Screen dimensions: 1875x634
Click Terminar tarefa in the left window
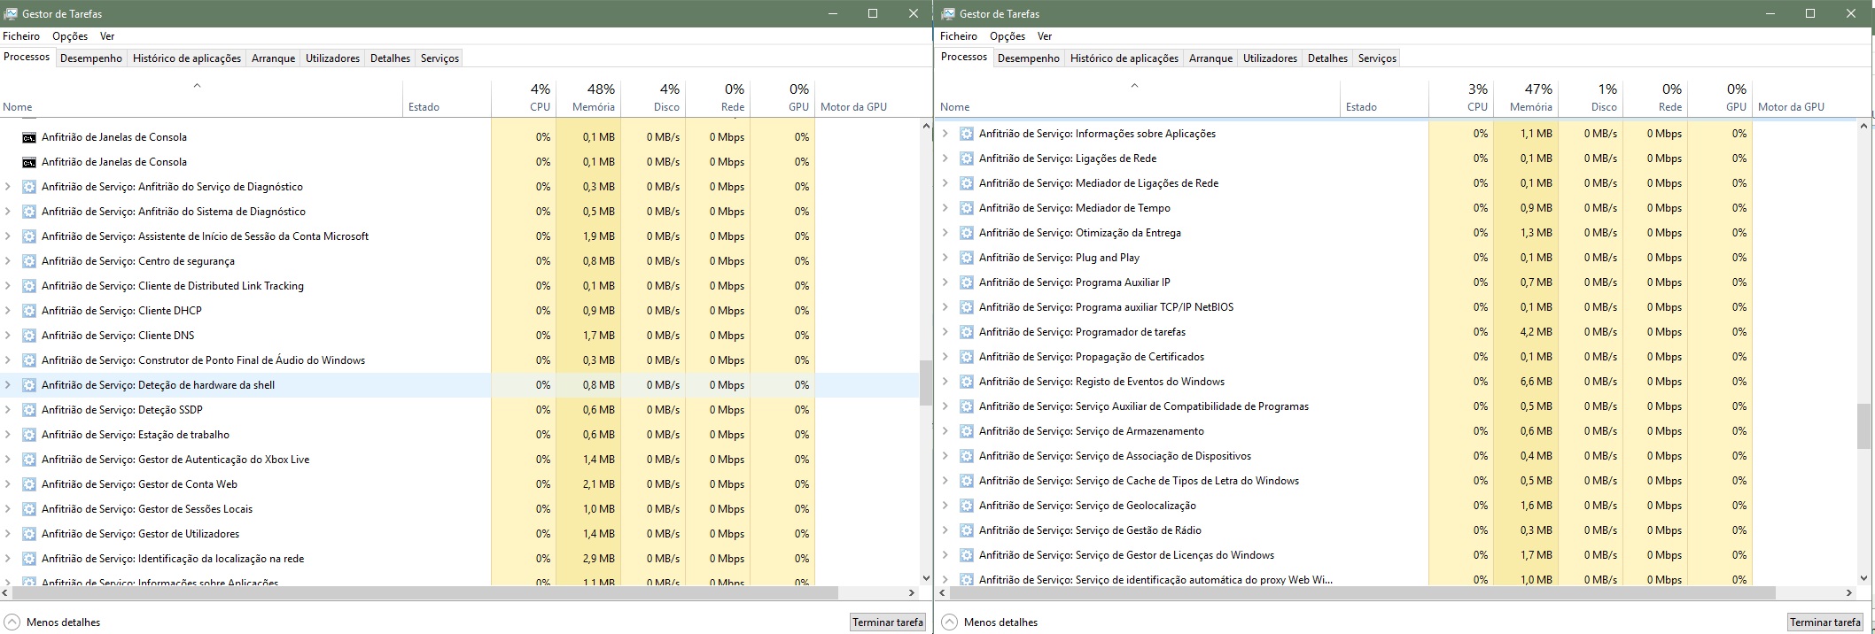(887, 622)
